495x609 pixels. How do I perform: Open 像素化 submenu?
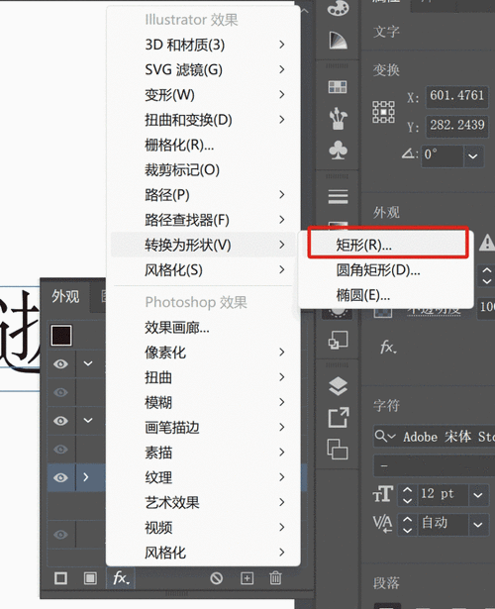pyautogui.click(x=203, y=353)
